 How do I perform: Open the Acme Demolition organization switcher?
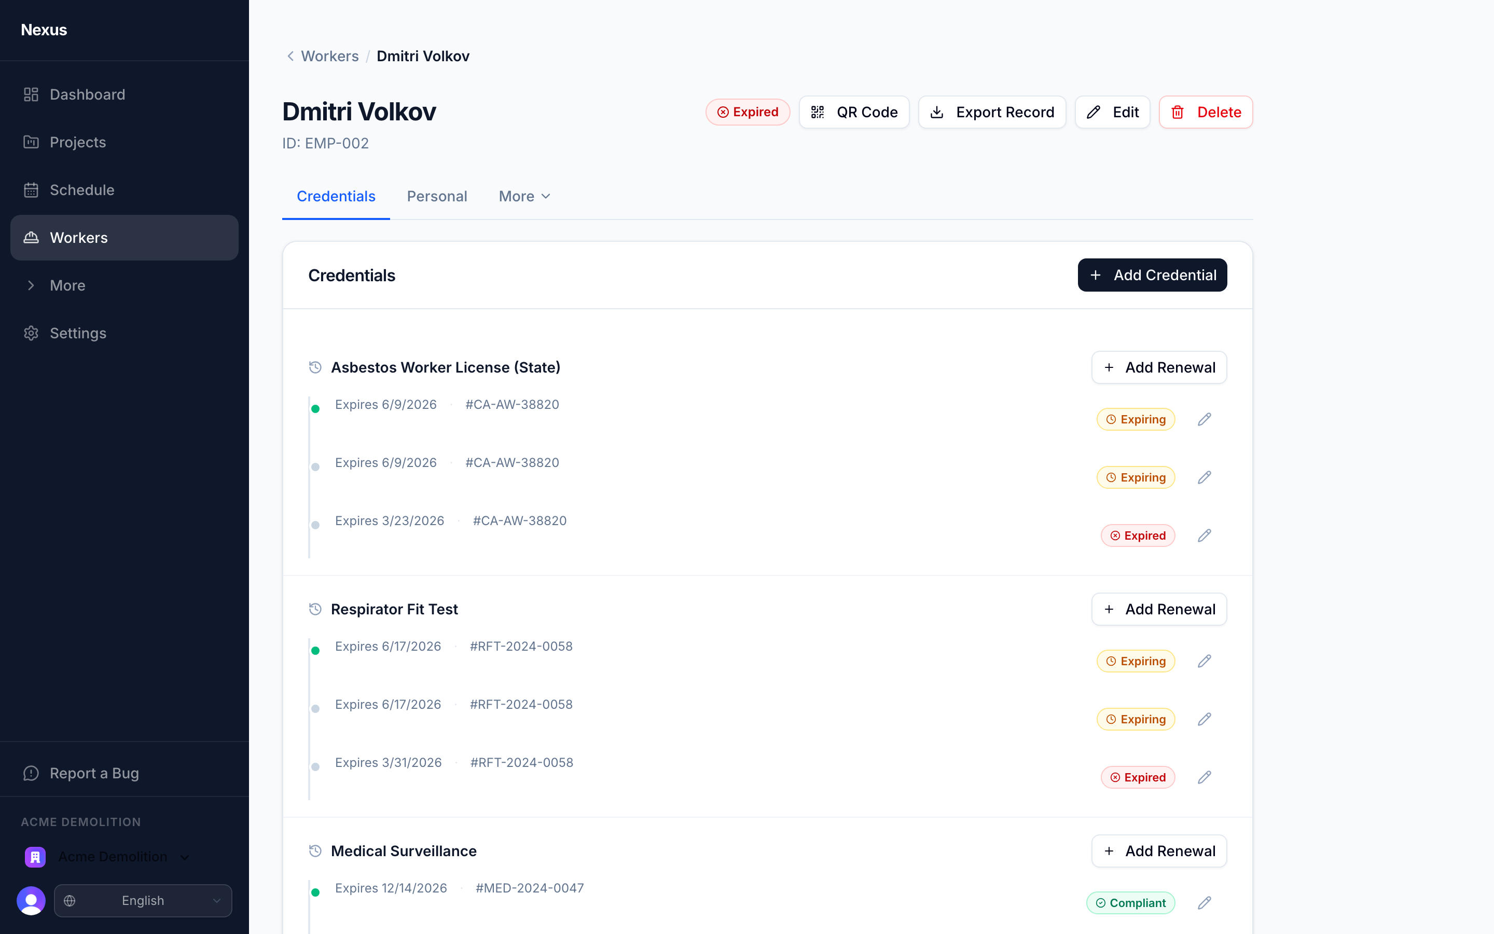click(108, 857)
